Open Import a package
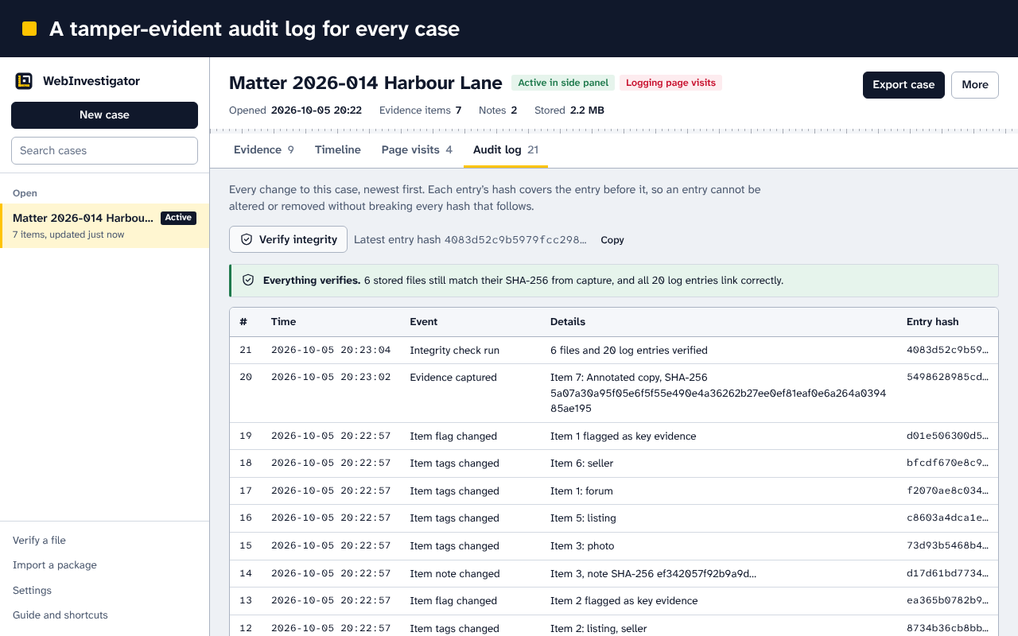Viewport: 1018px width, 636px height. tap(55, 565)
